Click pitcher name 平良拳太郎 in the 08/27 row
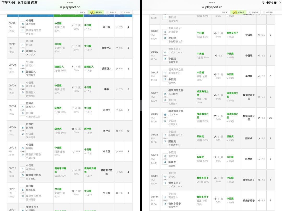The height and width of the screenshot is (211, 282). click(174, 73)
